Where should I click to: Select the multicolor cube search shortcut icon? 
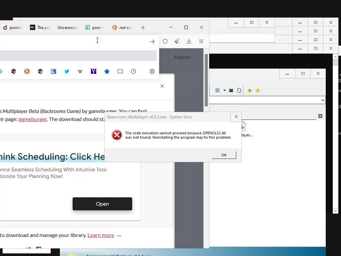14,71
